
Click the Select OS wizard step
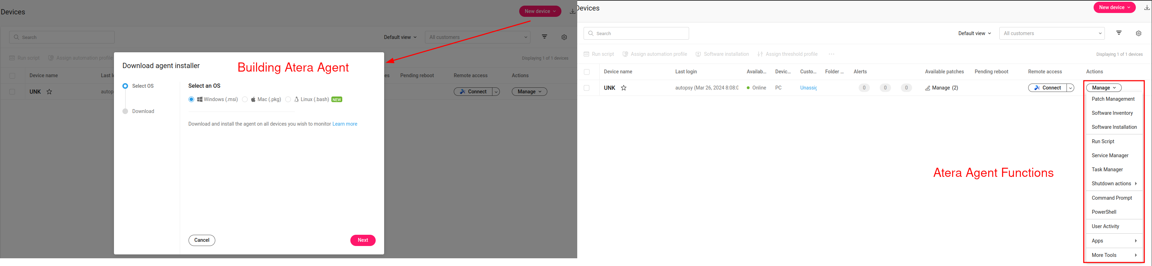(138, 86)
